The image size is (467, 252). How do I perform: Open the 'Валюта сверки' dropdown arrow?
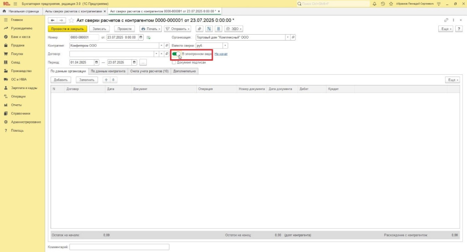coord(226,46)
